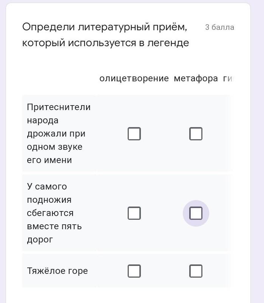Viewport: 264px width, 303px height.
Task: Check олицетворение for the "Притеснители народа" row
Action: pyautogui.click(x=134, y=134)
